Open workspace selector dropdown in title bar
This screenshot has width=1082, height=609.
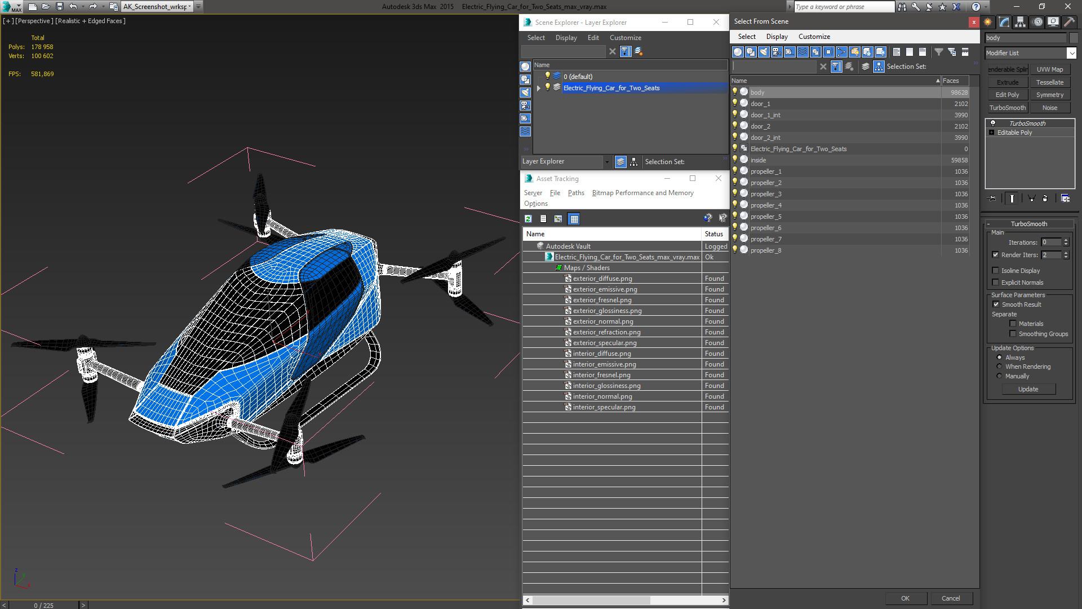click(x=190, y=7)
